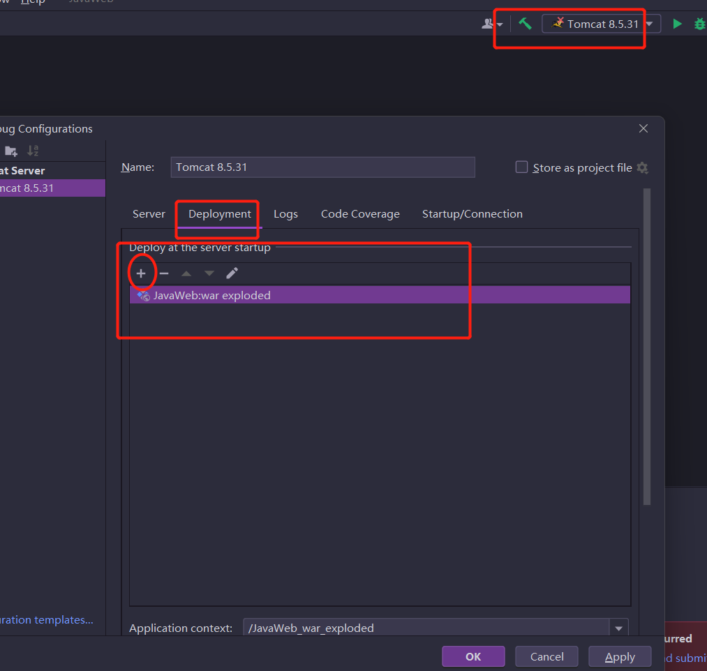Add a new deployment artifact with plus icon

[x=141, y=273]
